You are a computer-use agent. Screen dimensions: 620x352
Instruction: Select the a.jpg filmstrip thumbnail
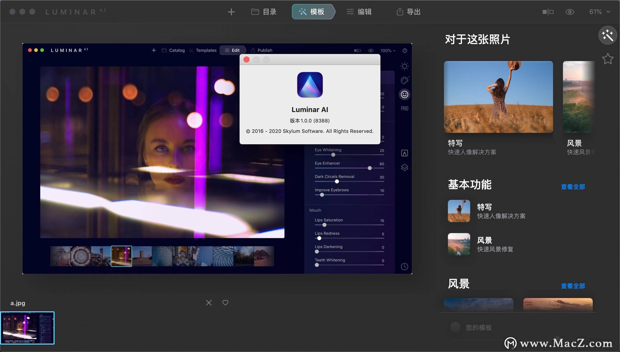(x=27, y=328)
